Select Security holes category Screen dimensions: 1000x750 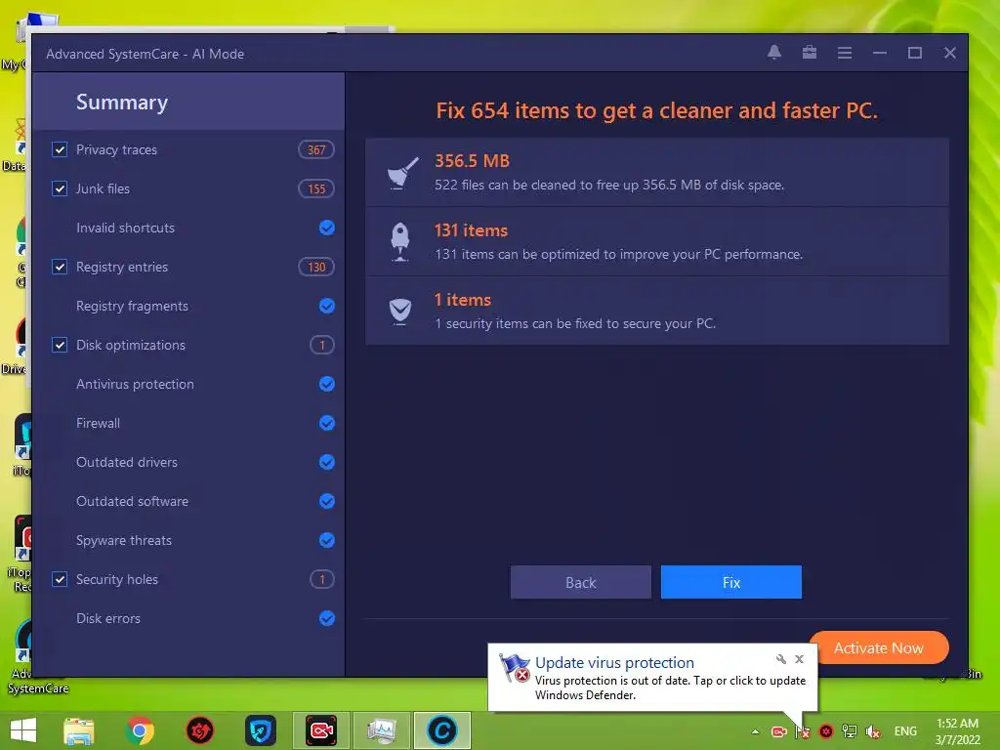pos(117,579)
